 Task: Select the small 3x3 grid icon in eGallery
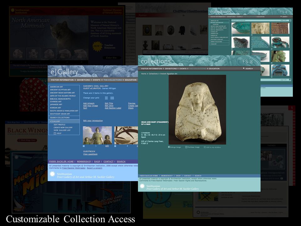106,98
